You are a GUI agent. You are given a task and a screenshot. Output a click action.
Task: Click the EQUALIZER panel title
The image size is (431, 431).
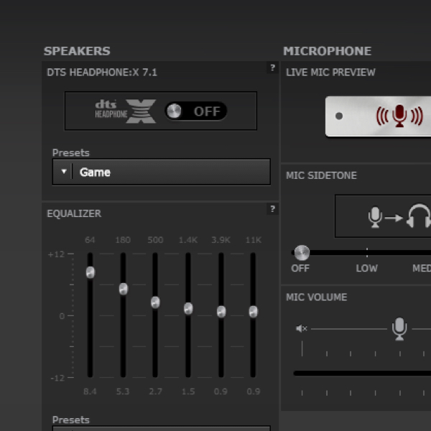[x=74, y=213]
